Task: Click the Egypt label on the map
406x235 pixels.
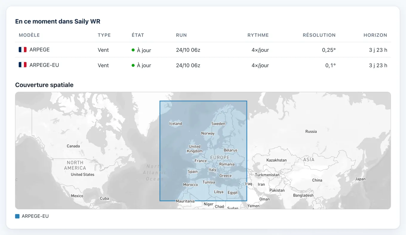Action: pos(233,193)
